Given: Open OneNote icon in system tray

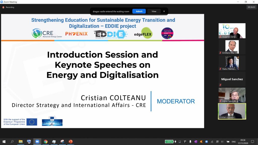Looking at the screenshot, I should pyautogui.click(x=196, y=141).
